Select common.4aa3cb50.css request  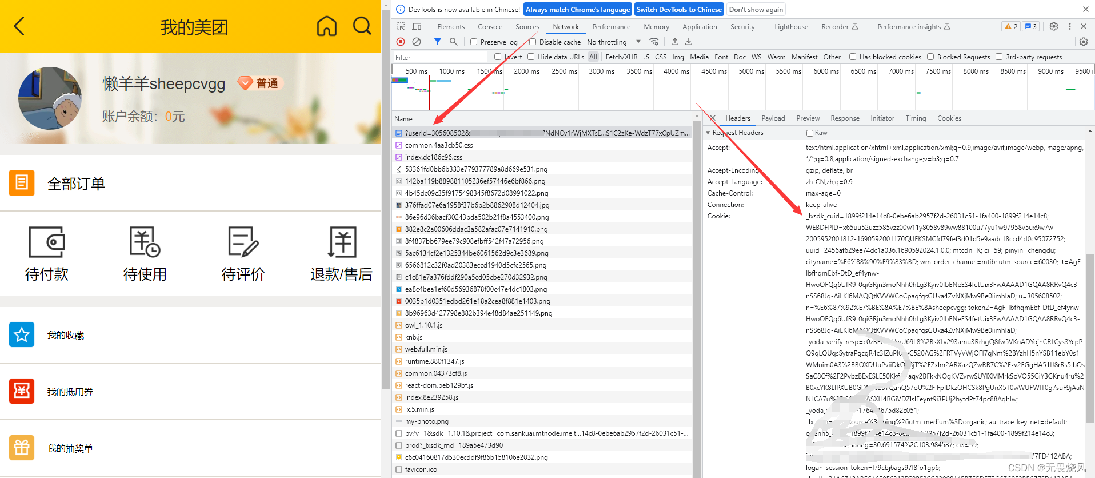(x=542, y=145)
